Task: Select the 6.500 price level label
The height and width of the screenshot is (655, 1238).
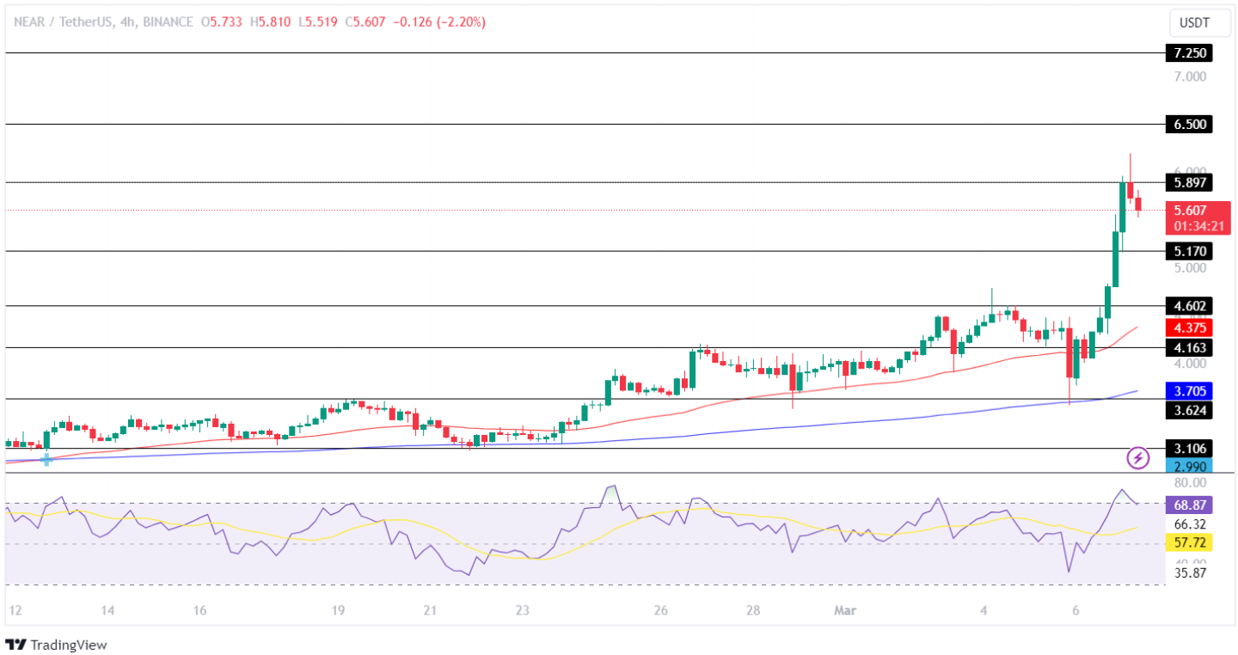Action: [1189, 125]
